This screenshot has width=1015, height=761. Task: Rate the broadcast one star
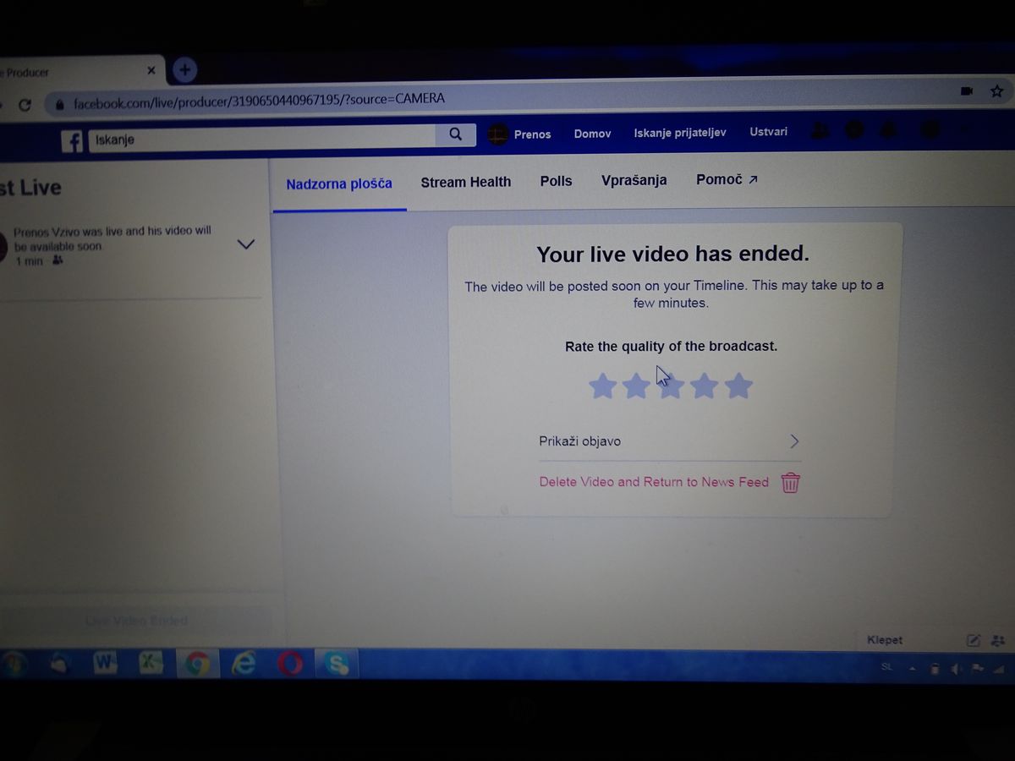(602, 386)
